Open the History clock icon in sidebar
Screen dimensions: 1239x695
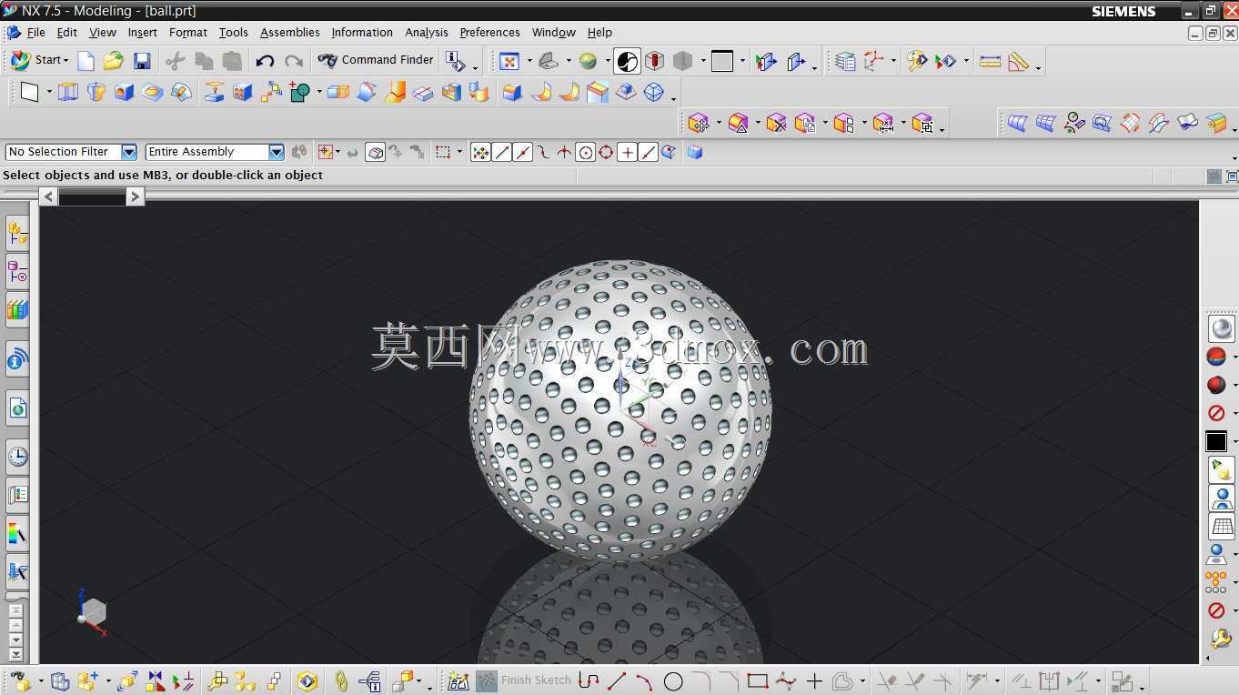click(x=17, y=456)
